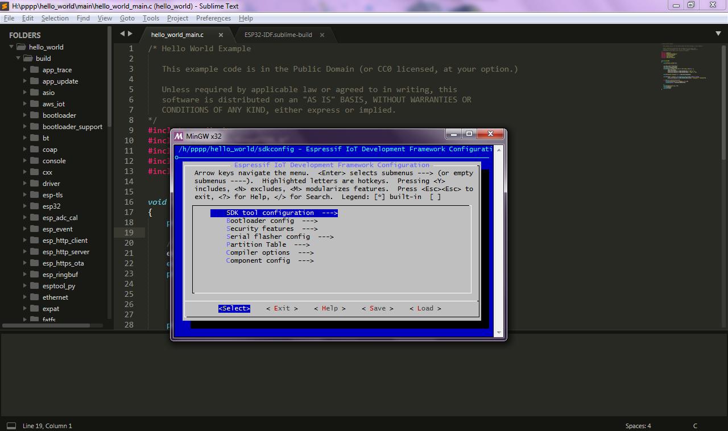Image resolution: width=728 pixels, height=431 pixels.
Task: Select Component config entry
Action: (270, 260)
